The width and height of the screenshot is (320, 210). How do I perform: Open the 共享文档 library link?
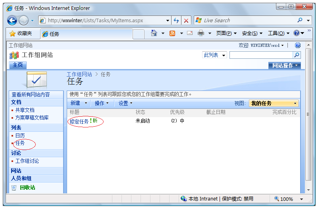[x=25, y=110]
